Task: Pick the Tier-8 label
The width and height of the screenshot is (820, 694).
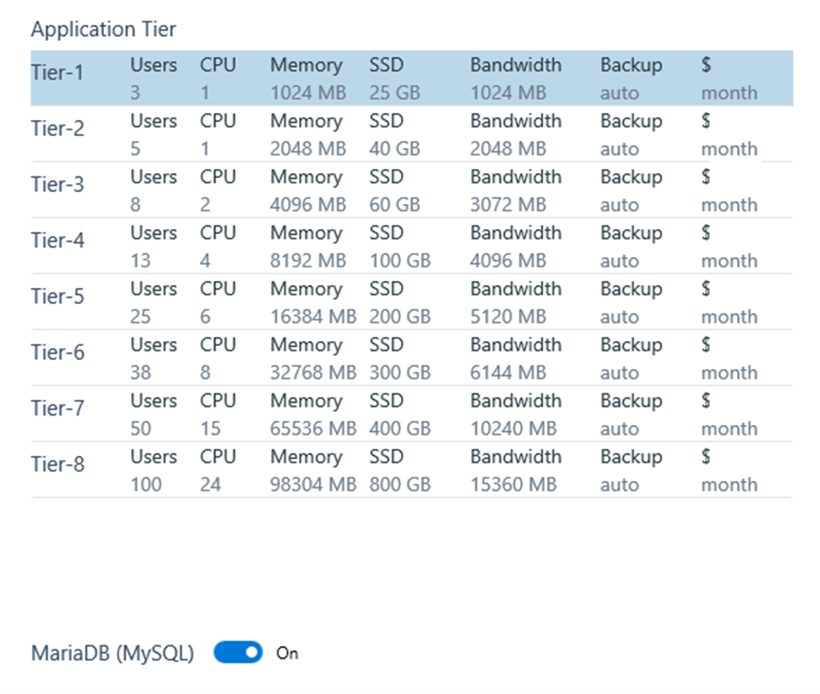Action: click(x=58, y=465)
